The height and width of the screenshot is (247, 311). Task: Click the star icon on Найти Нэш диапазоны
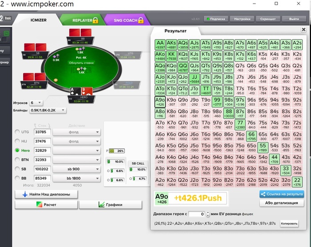(25, 195)
